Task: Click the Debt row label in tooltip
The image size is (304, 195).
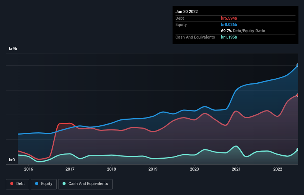Action: click(180, 18)
